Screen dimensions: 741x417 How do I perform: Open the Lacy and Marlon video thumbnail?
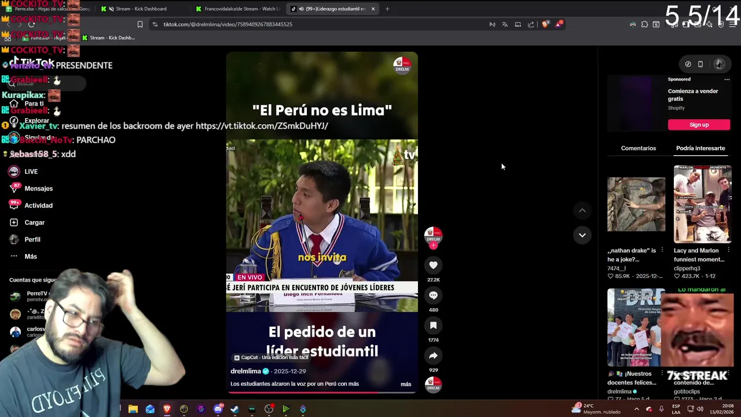coord(702,203)
